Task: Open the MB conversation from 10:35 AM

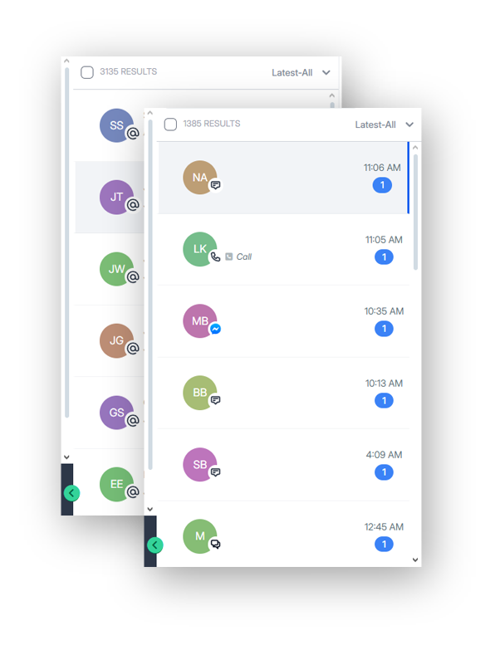Action: (283, 322)
